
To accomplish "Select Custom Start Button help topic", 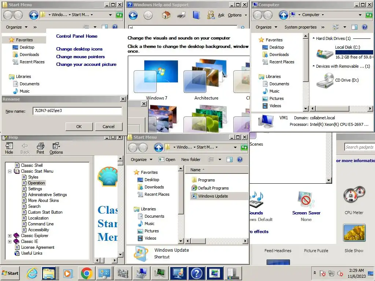I will pos(45,212).
